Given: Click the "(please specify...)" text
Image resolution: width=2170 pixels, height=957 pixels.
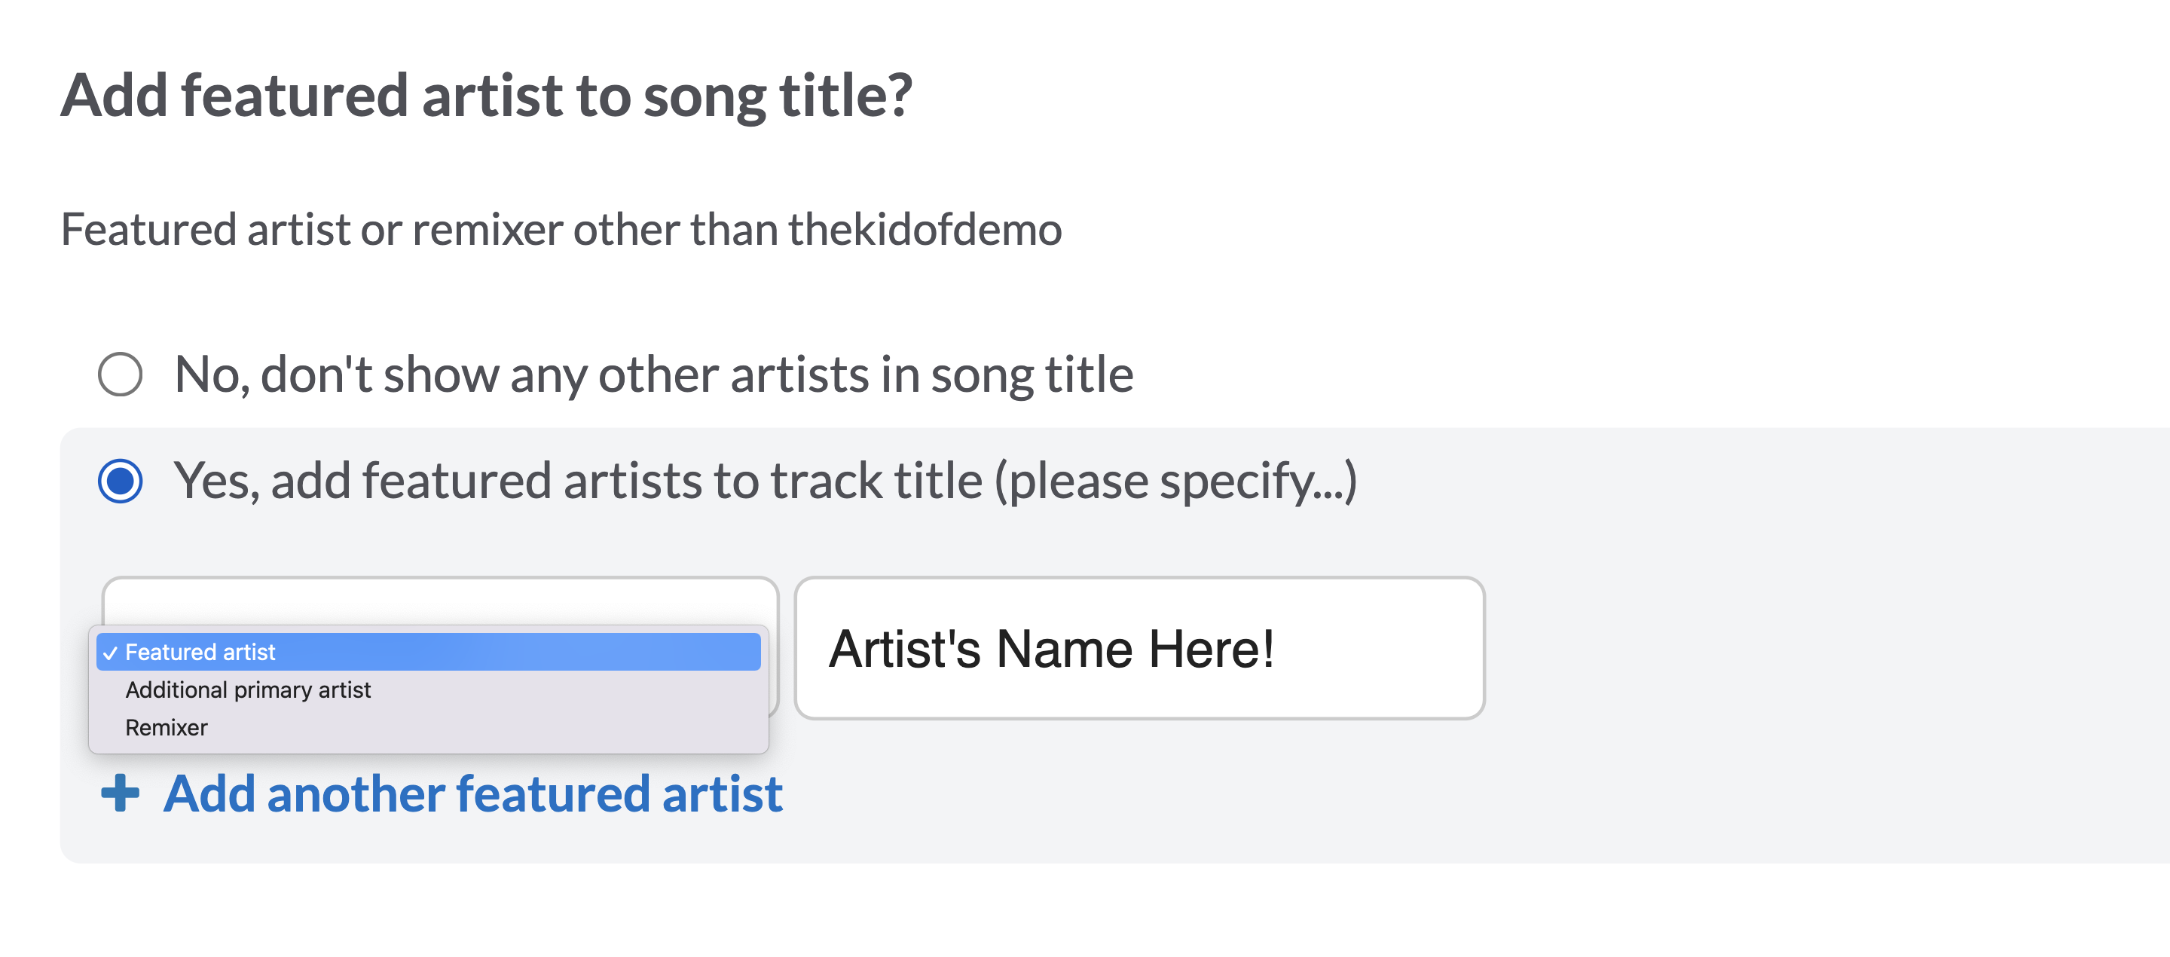Looking at the screenshot, I should 1176,481.
